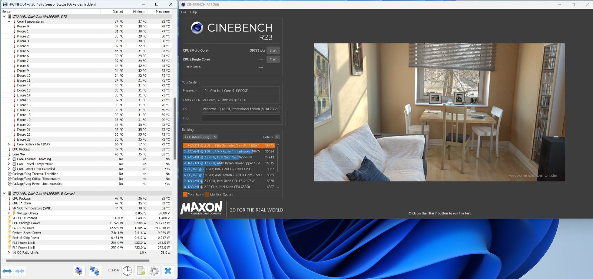The height and width of the screenshot is (279, 593).
Task: Click the thermometer icon beside CPU IA Cores
Action: click(10, 203)
